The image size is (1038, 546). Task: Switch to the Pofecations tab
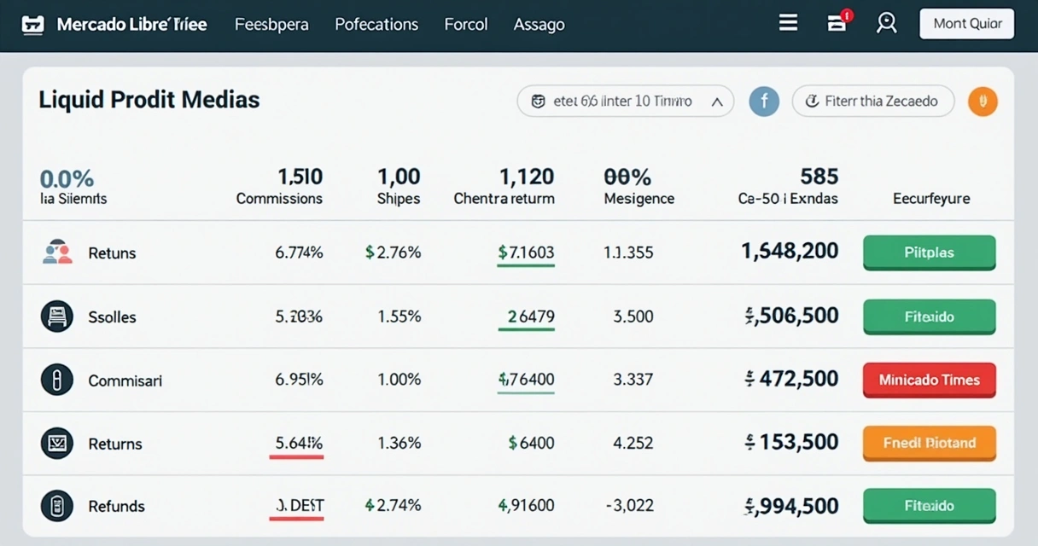[376, 24]
